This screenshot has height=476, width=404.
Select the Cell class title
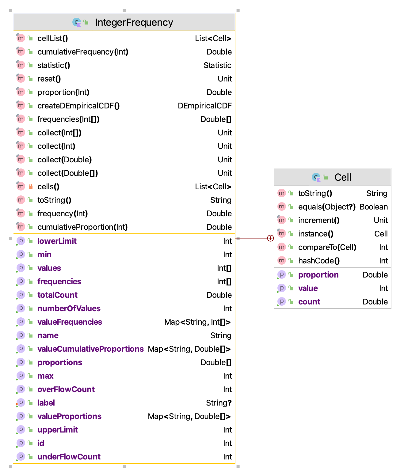click(x=343, y=177)
